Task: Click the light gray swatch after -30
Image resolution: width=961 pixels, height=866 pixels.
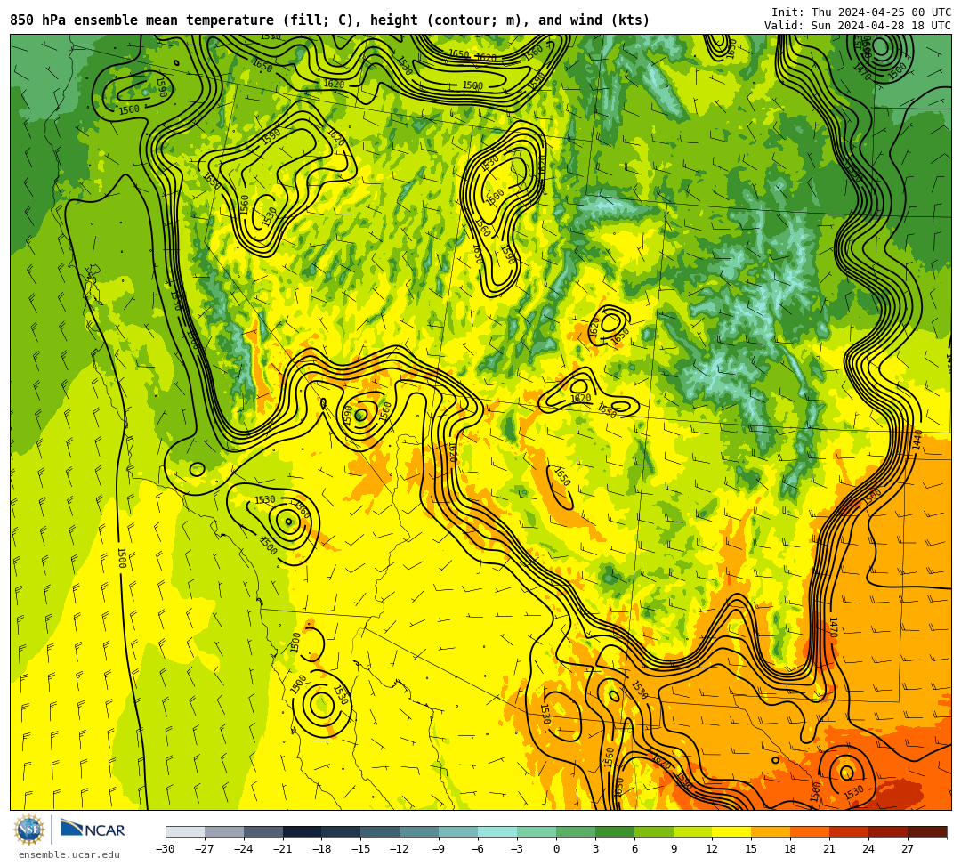Action: pos(185,831)
